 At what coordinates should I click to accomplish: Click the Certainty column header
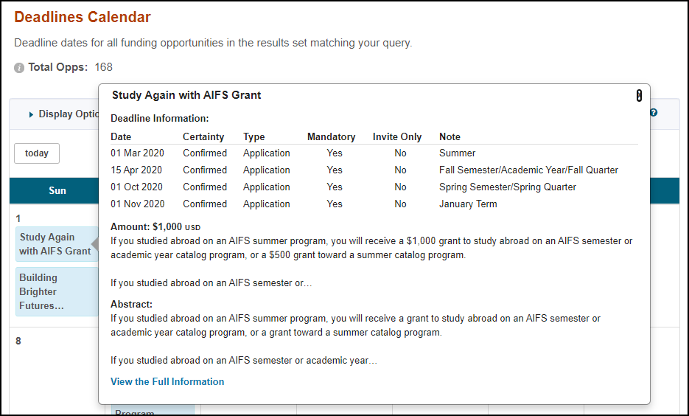point(203,136)
